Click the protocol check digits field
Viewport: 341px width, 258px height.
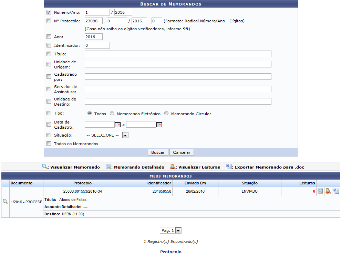pyautogui.click(x=157, y=21)
